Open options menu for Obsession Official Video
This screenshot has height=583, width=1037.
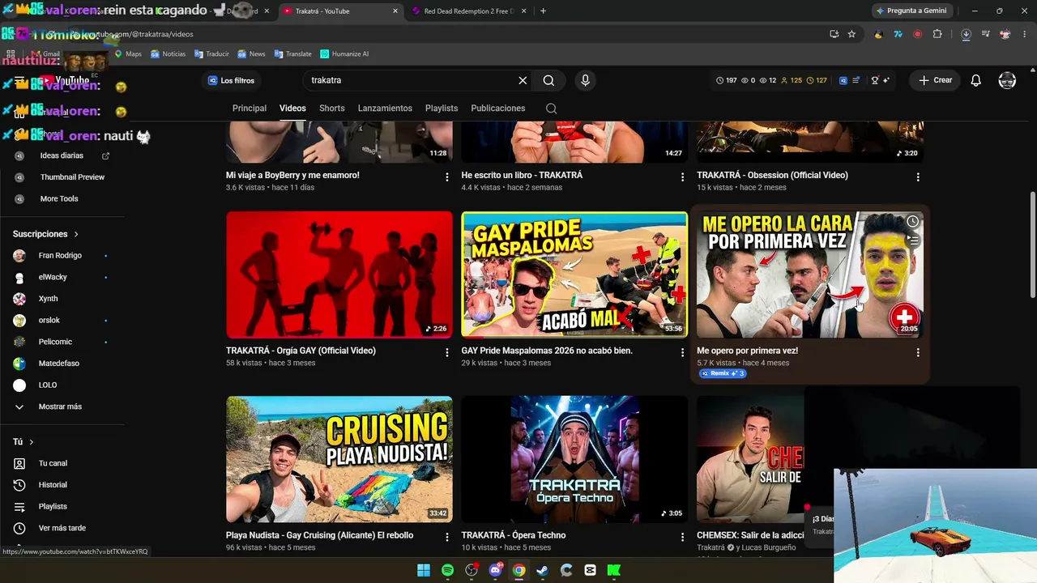918,177
